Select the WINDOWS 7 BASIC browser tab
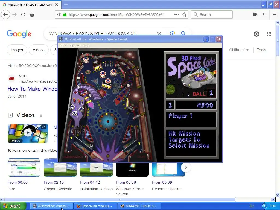280x210 pixels. coord(31,5)
